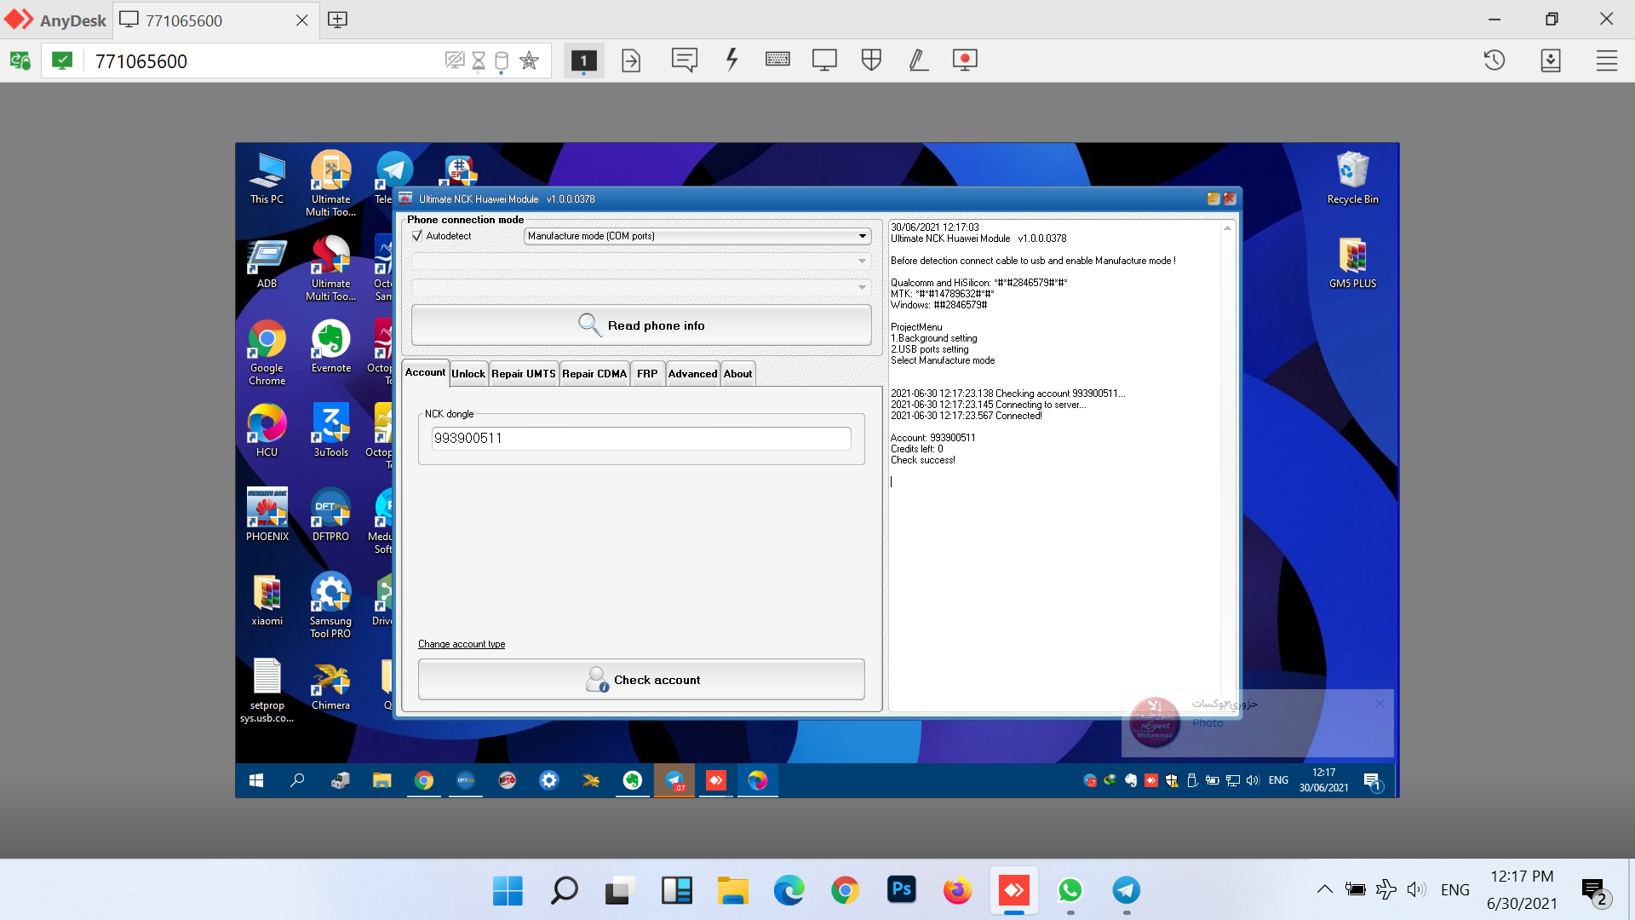The image size is (1635, 920).
Task: Open Photoshop from local taskbar
Action: [x=901, y=891]
